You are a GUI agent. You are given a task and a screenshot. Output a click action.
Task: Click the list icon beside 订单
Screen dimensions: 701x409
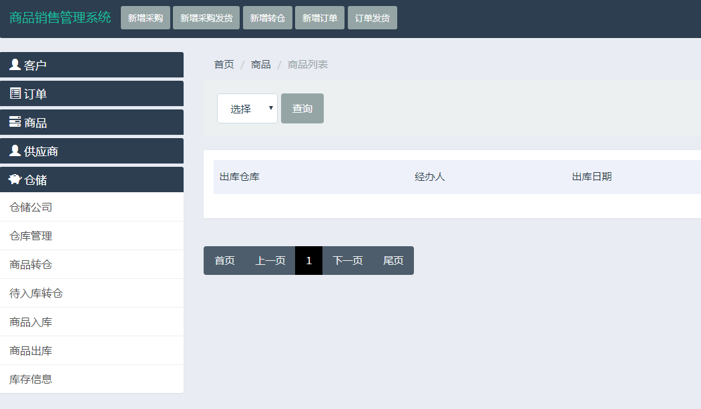pyautogui.click(x=15, y=93)
